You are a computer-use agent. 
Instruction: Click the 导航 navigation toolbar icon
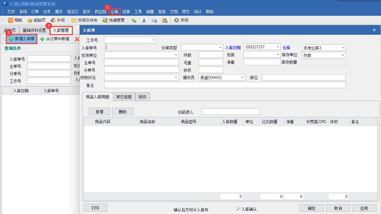point(11,20)
